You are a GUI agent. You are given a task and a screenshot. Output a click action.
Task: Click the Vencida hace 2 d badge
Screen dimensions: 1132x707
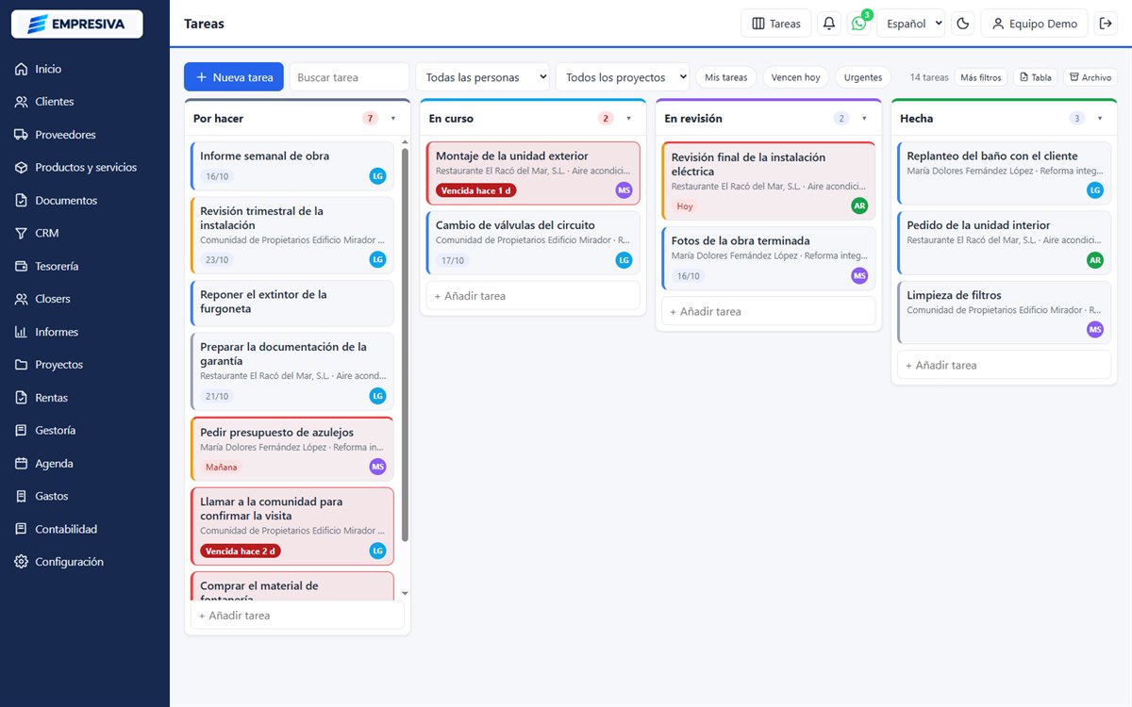click(241, 551)
